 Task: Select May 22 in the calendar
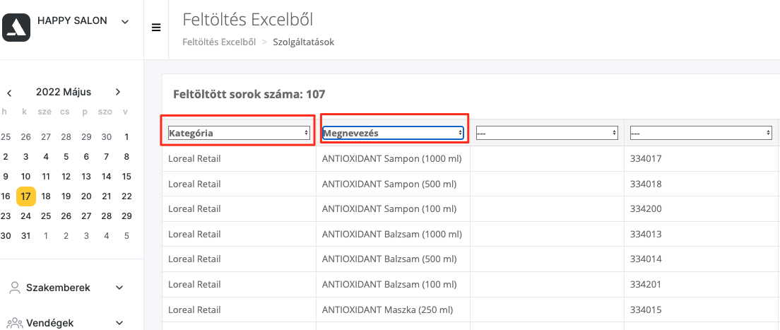[126, 196]
